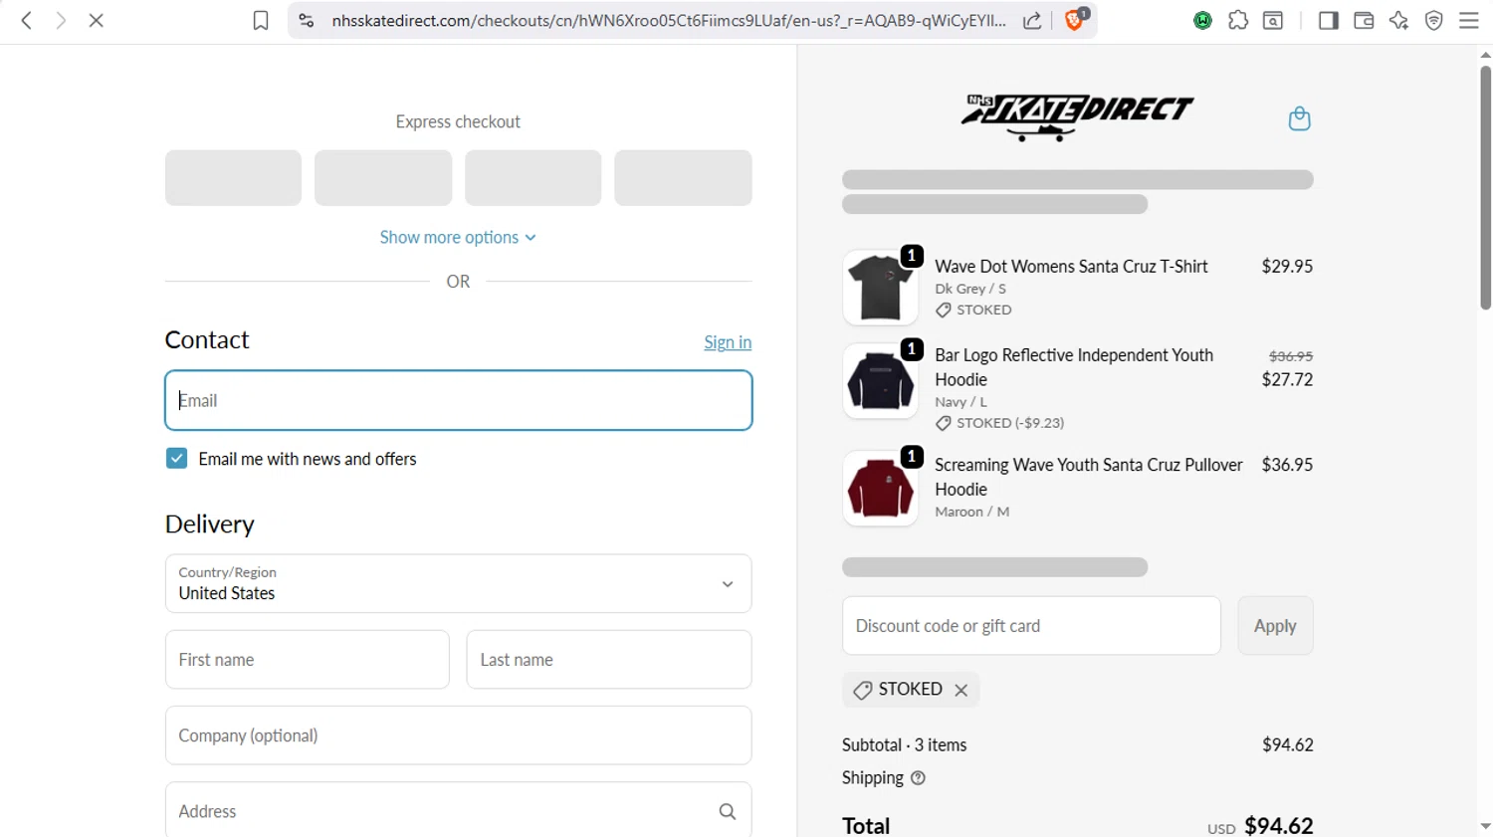The image size is (1493, 837).
Task: Remove the STOKED discount code
Action: coord(961,690)
